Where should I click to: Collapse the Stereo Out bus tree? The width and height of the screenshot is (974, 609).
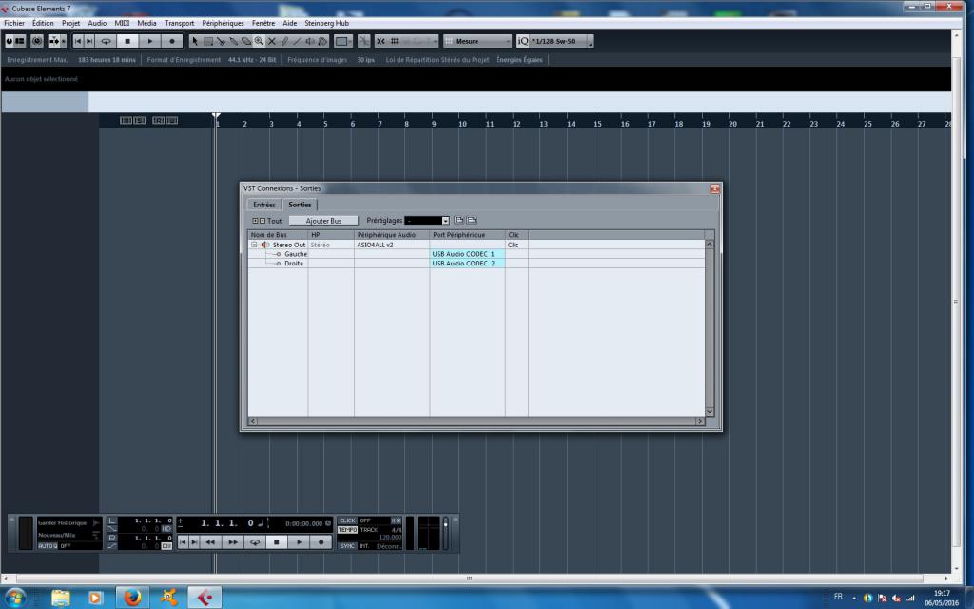(254, 245)
